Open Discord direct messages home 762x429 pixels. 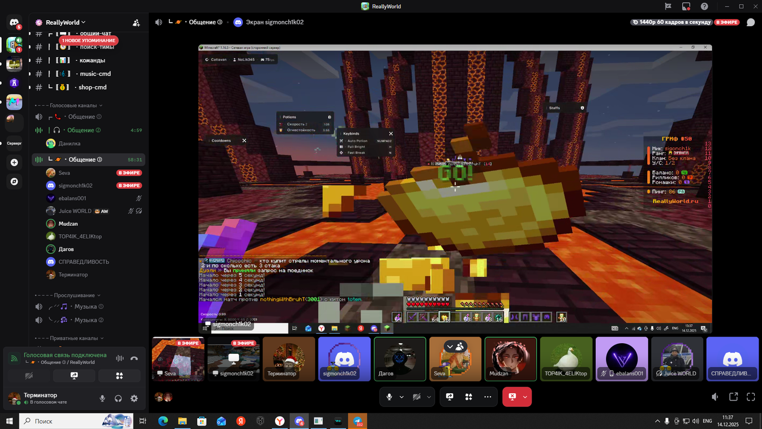pyautogui.click(x=14, y=23)
